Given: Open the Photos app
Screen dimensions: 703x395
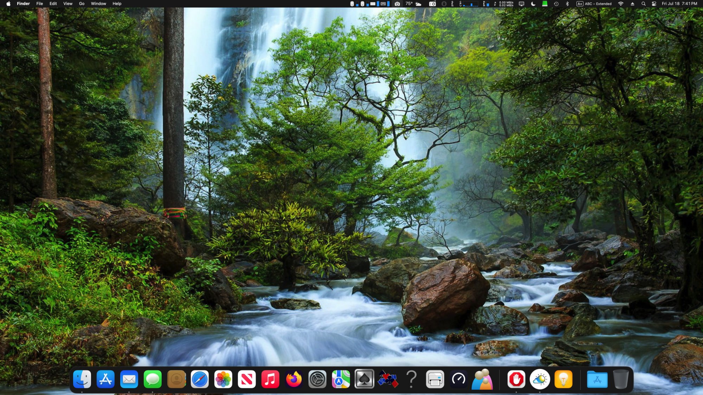Looking at the screenshot, I should point(223,379).
